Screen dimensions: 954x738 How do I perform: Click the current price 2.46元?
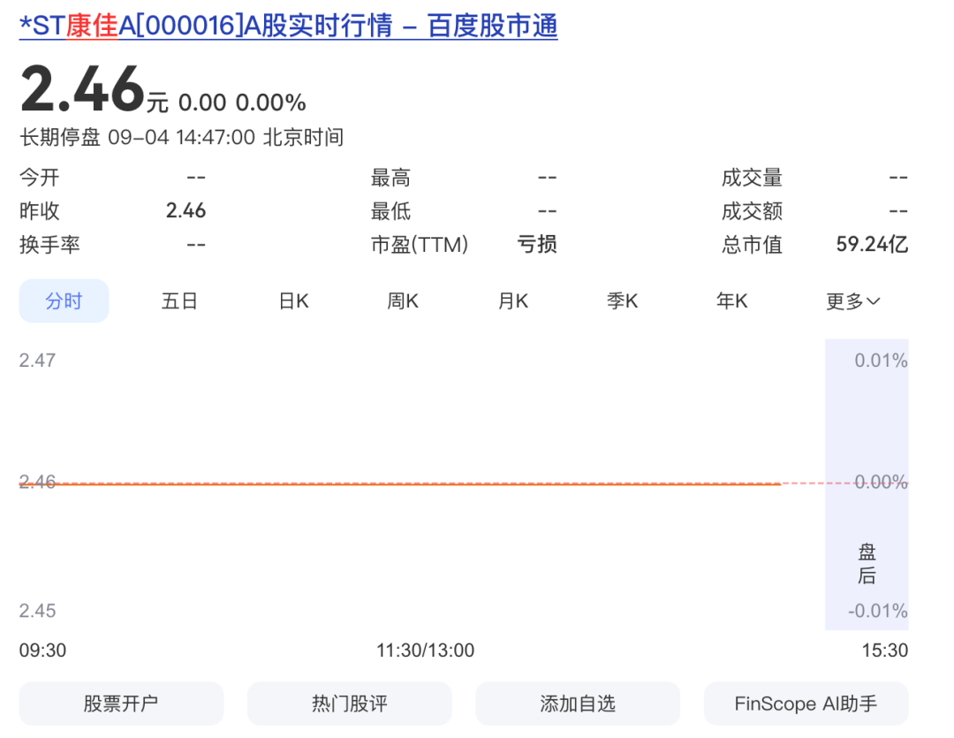pos(95,89)
